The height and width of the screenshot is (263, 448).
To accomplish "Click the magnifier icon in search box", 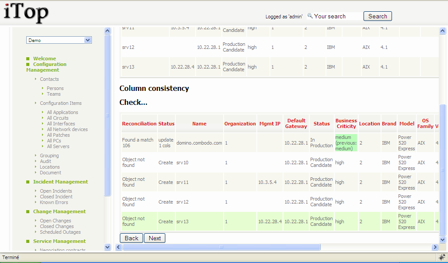I will [x=310, y=16].
